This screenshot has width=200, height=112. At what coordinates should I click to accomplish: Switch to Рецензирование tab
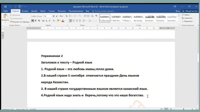point(76,11)
